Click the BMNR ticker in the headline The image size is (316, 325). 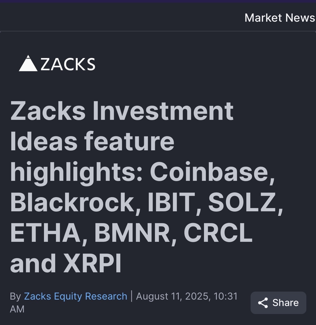click(132, 232)
